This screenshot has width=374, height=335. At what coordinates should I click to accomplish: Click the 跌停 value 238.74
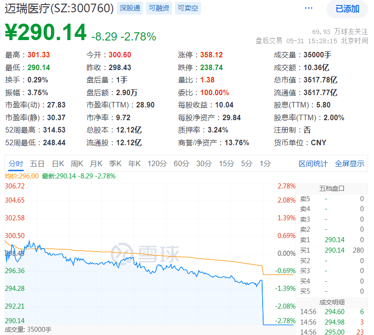click(x=211, y=68)
